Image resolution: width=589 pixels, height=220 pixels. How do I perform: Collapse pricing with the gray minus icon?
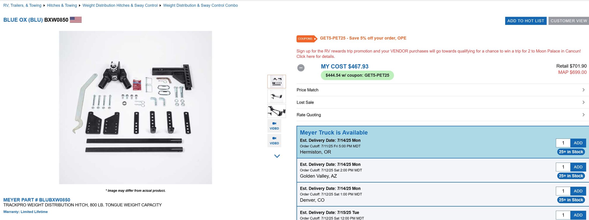[x=301, y=68]
